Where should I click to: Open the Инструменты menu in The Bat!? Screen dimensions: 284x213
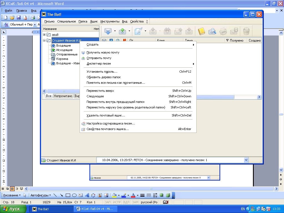(x=110, y=21)
